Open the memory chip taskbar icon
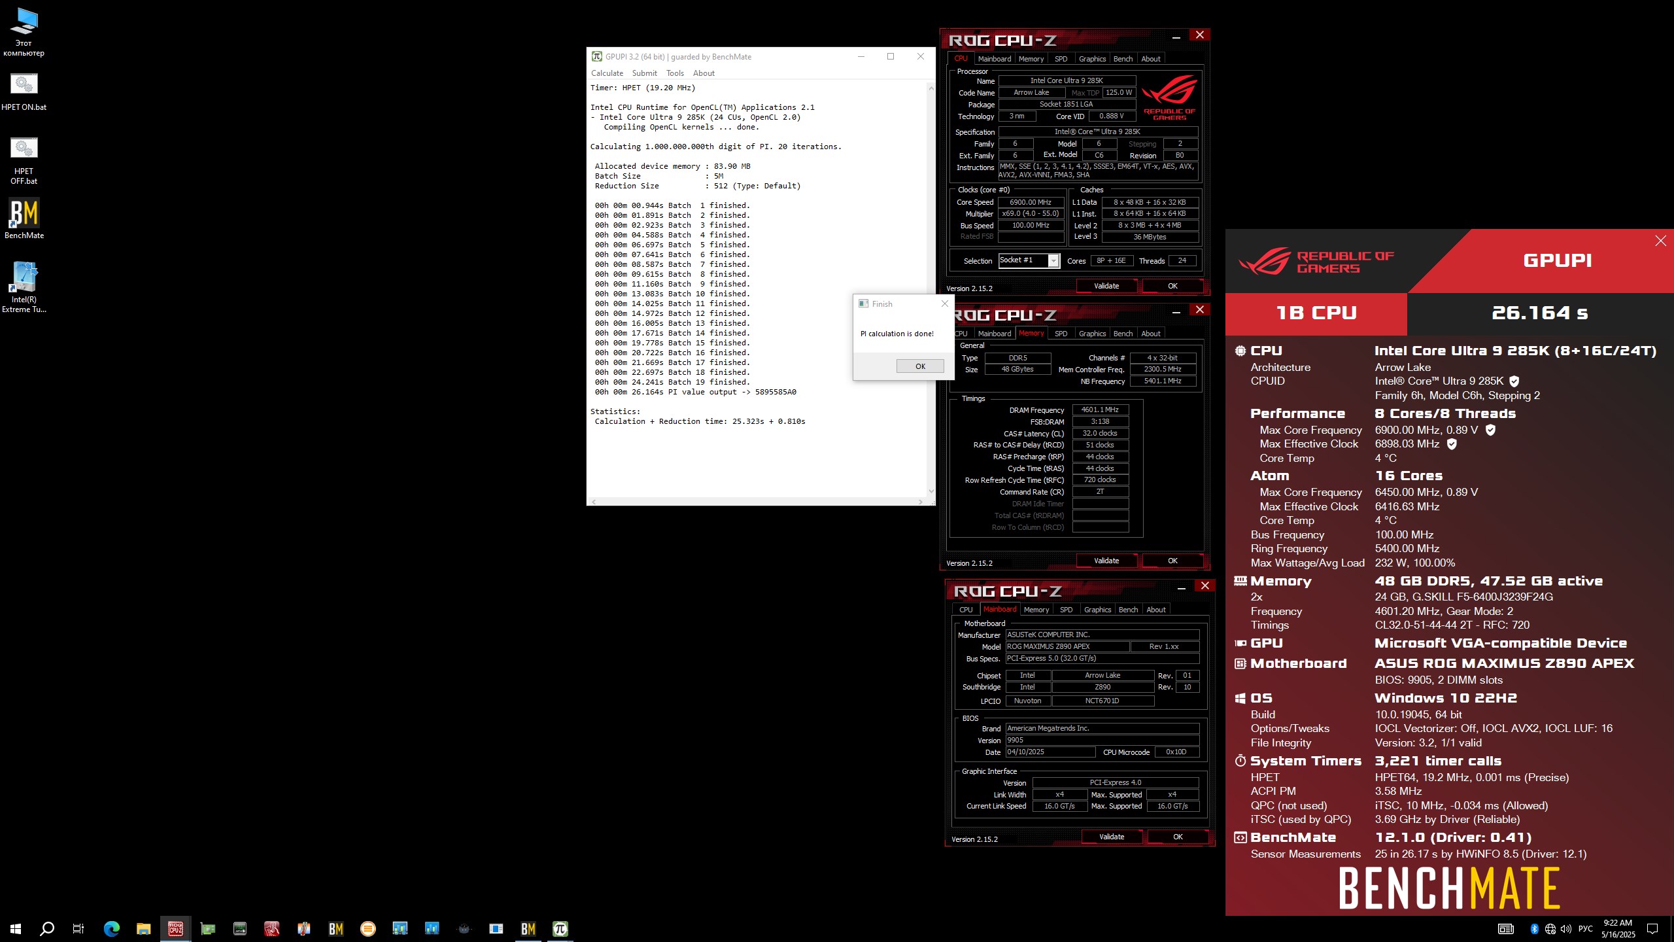This screenshot has width=1674, height=942. point(240,928)
